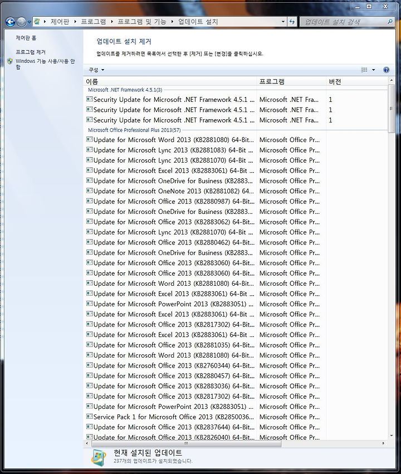Click icon of Service Pack 1 row
The image size is (401, 474).
pyautogui.click(x=90, y=417)
